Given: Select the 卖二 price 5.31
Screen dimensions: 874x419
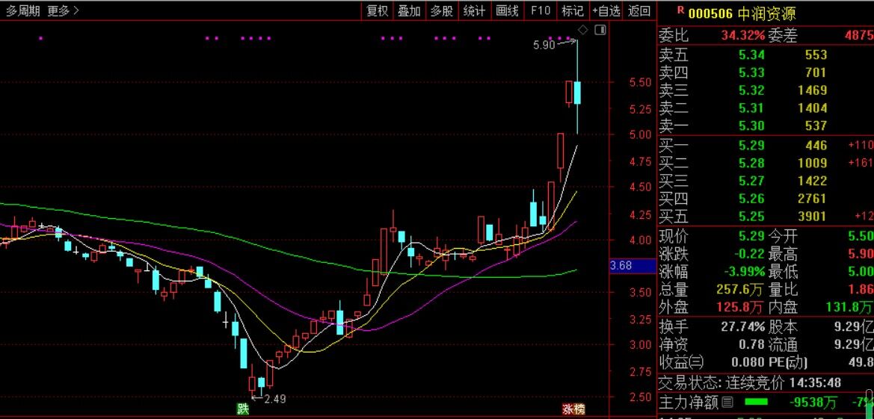Looking at the screenshot, I should [751, 108].
